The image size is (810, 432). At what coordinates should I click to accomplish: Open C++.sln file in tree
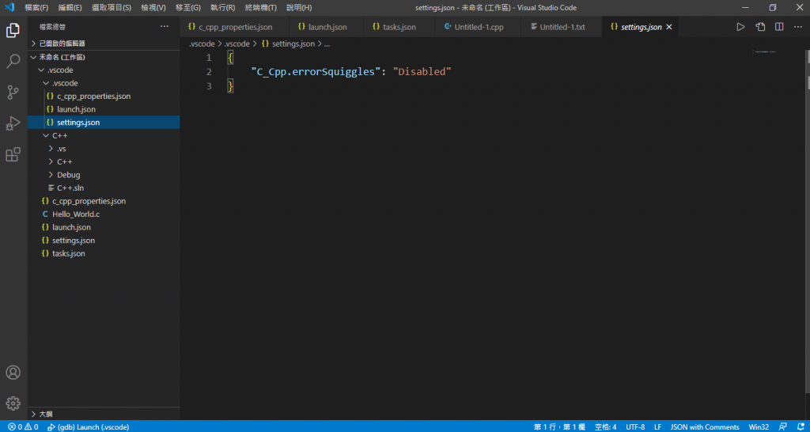coord(70,188)
